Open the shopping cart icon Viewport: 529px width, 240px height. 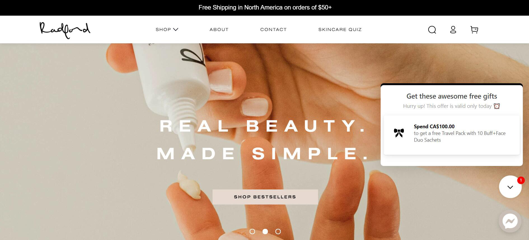click(x=474, y=30)
